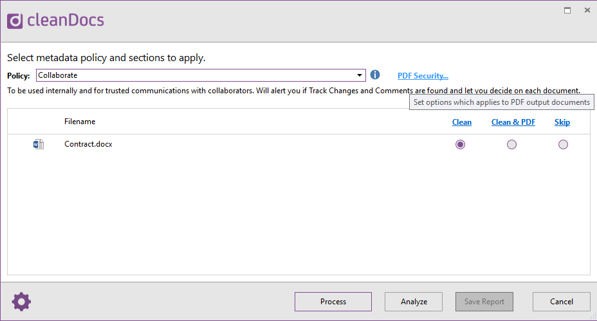Click the blue policy info icon
Image resolution: width=597 pixels, height=321 pixels.
(x=375, y=75)
